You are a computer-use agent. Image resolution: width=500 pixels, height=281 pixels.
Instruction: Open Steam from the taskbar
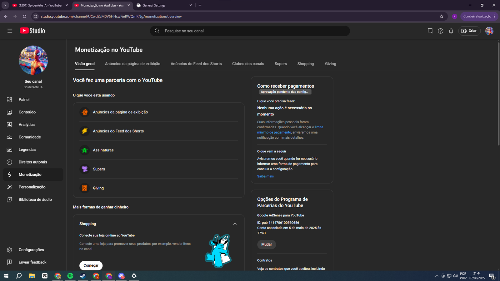point(83,276)
